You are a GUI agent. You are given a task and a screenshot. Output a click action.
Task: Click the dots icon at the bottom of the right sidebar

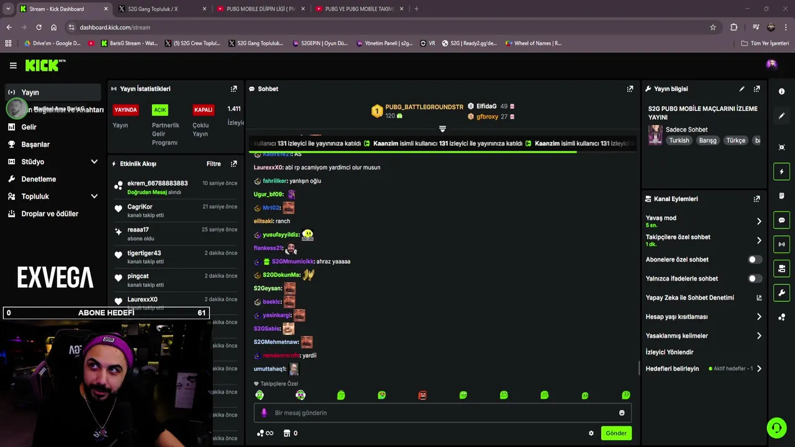(x=781, y=317)
